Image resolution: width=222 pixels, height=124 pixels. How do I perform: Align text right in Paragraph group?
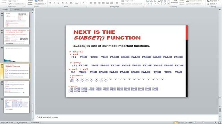pos(99,3)
